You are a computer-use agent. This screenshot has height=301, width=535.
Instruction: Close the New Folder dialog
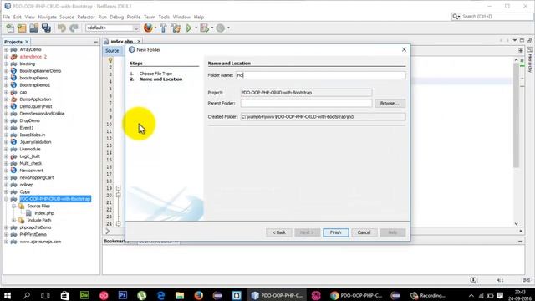pyautogui.click(x=404, y=50)
